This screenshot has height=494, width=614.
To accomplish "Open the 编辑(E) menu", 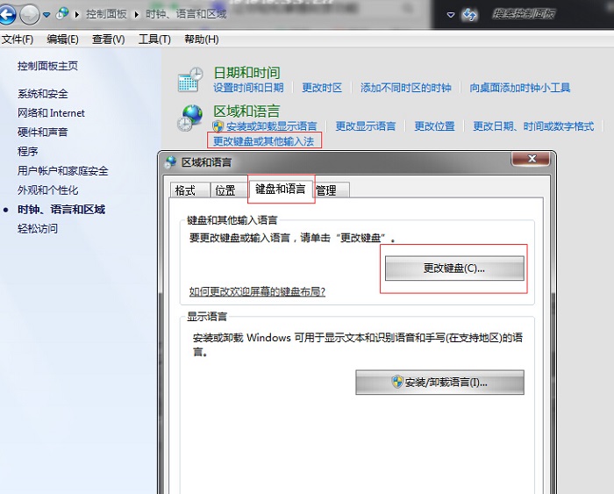I will (62, 39).
